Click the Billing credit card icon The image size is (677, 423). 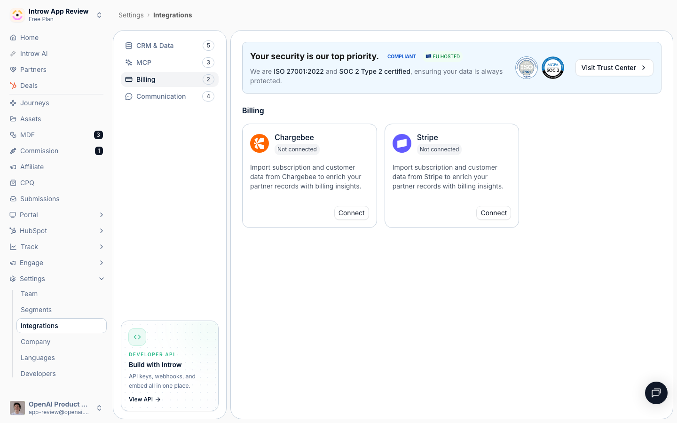tap(129, 79)
